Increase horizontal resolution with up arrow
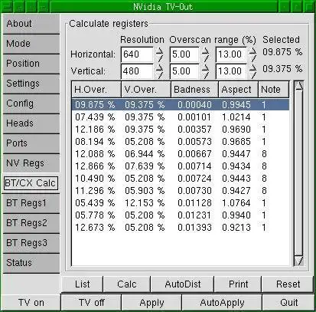The height and width of the screenshot is (312, 316). [159, 51]
